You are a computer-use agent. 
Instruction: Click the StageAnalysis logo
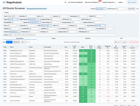(x=12, y=3)
